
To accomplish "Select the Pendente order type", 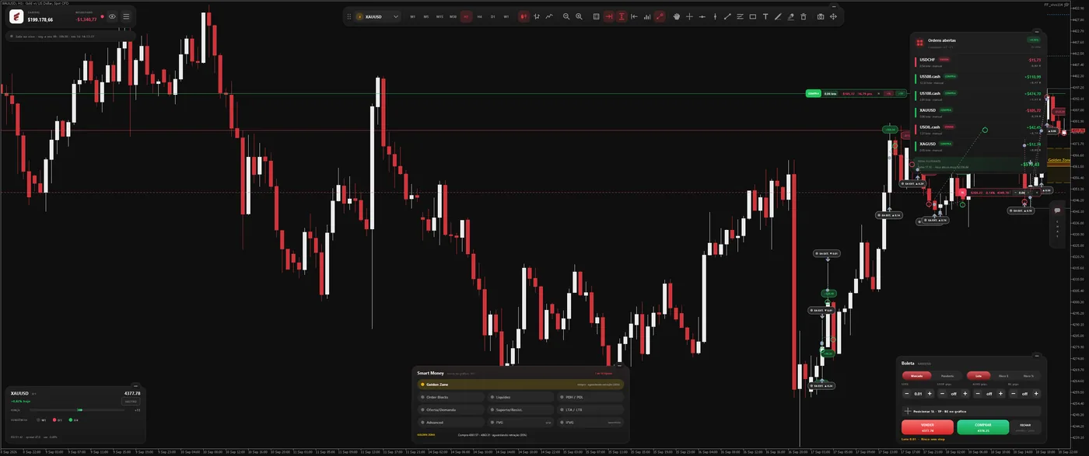I will point(947,376).
